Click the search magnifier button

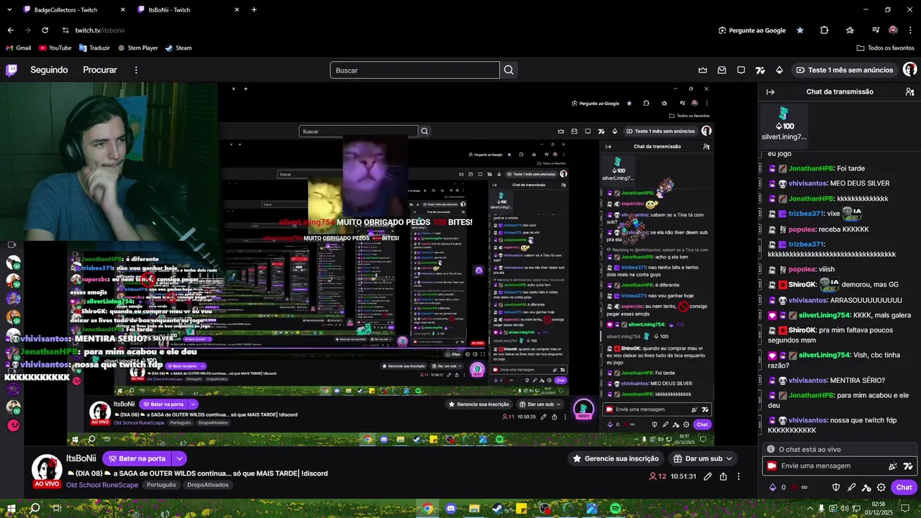point(509,70)
